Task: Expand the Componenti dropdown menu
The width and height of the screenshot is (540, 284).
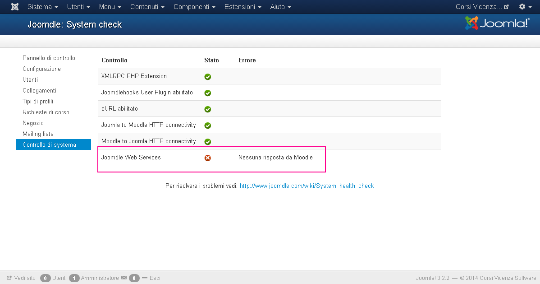Action: tap(194, 7)
